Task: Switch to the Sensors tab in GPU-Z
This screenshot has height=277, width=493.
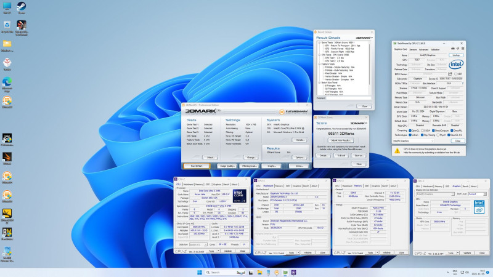Action: tap(413, 49)
